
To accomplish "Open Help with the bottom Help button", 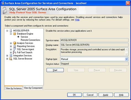I will point(121,95).
